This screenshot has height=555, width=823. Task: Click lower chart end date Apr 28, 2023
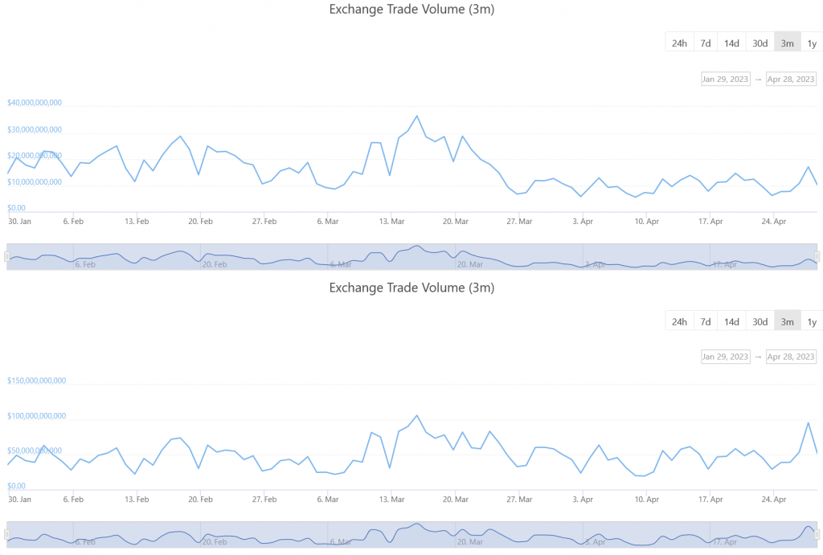coord(791,357)
